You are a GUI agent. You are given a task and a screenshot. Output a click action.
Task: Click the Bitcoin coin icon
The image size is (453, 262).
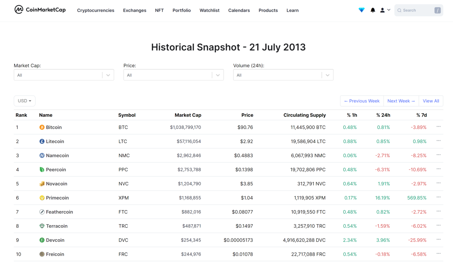pyautogui.click(x=42, y=127)
